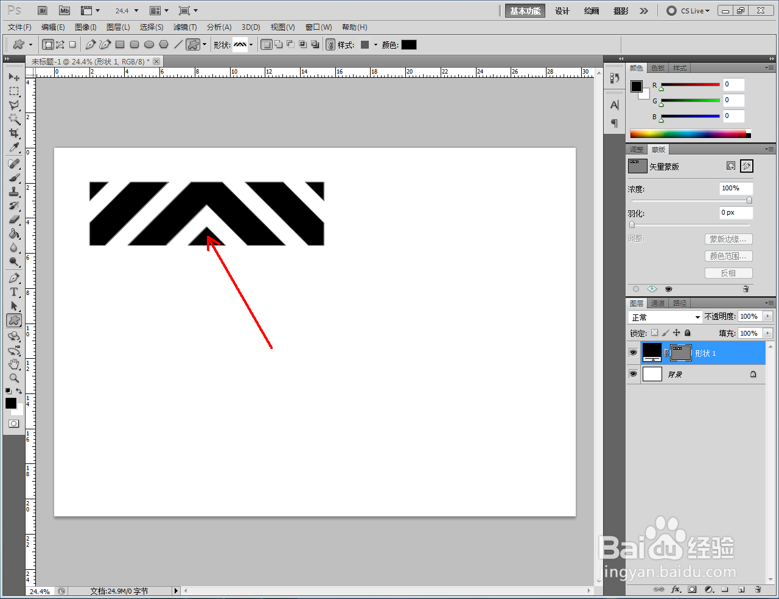Choose the Rectangle shape in options bar

click(120, 44)
